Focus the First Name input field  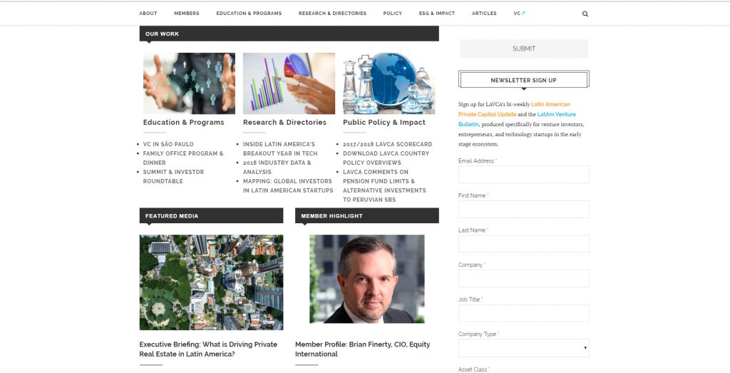[x=524, y=209]
